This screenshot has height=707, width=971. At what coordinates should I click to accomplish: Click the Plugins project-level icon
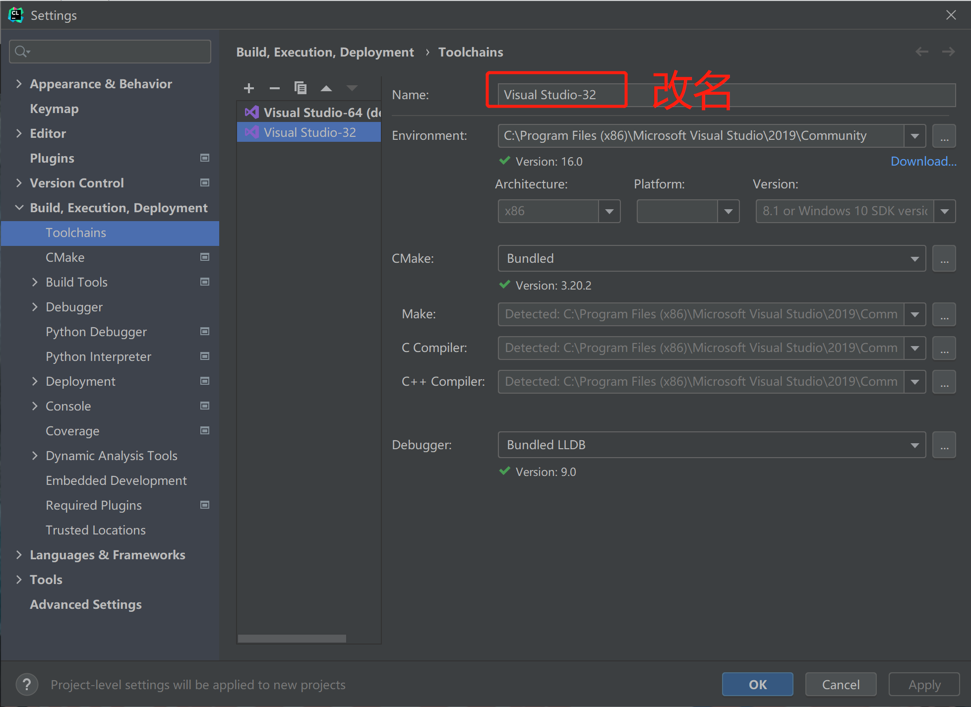click(x=204, y=158)
